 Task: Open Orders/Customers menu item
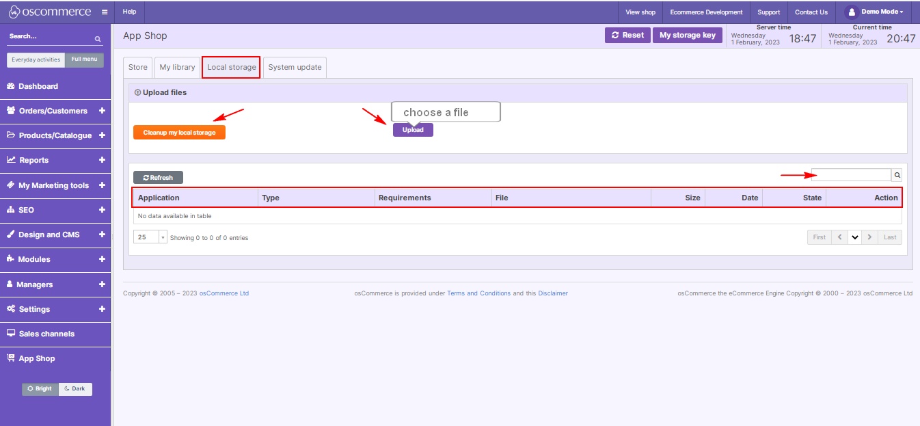pos(53,111)
